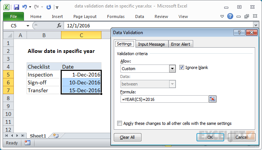Toggle the Ignore blank checkbox
Screen dimensions: 262x150
point(182,67)
